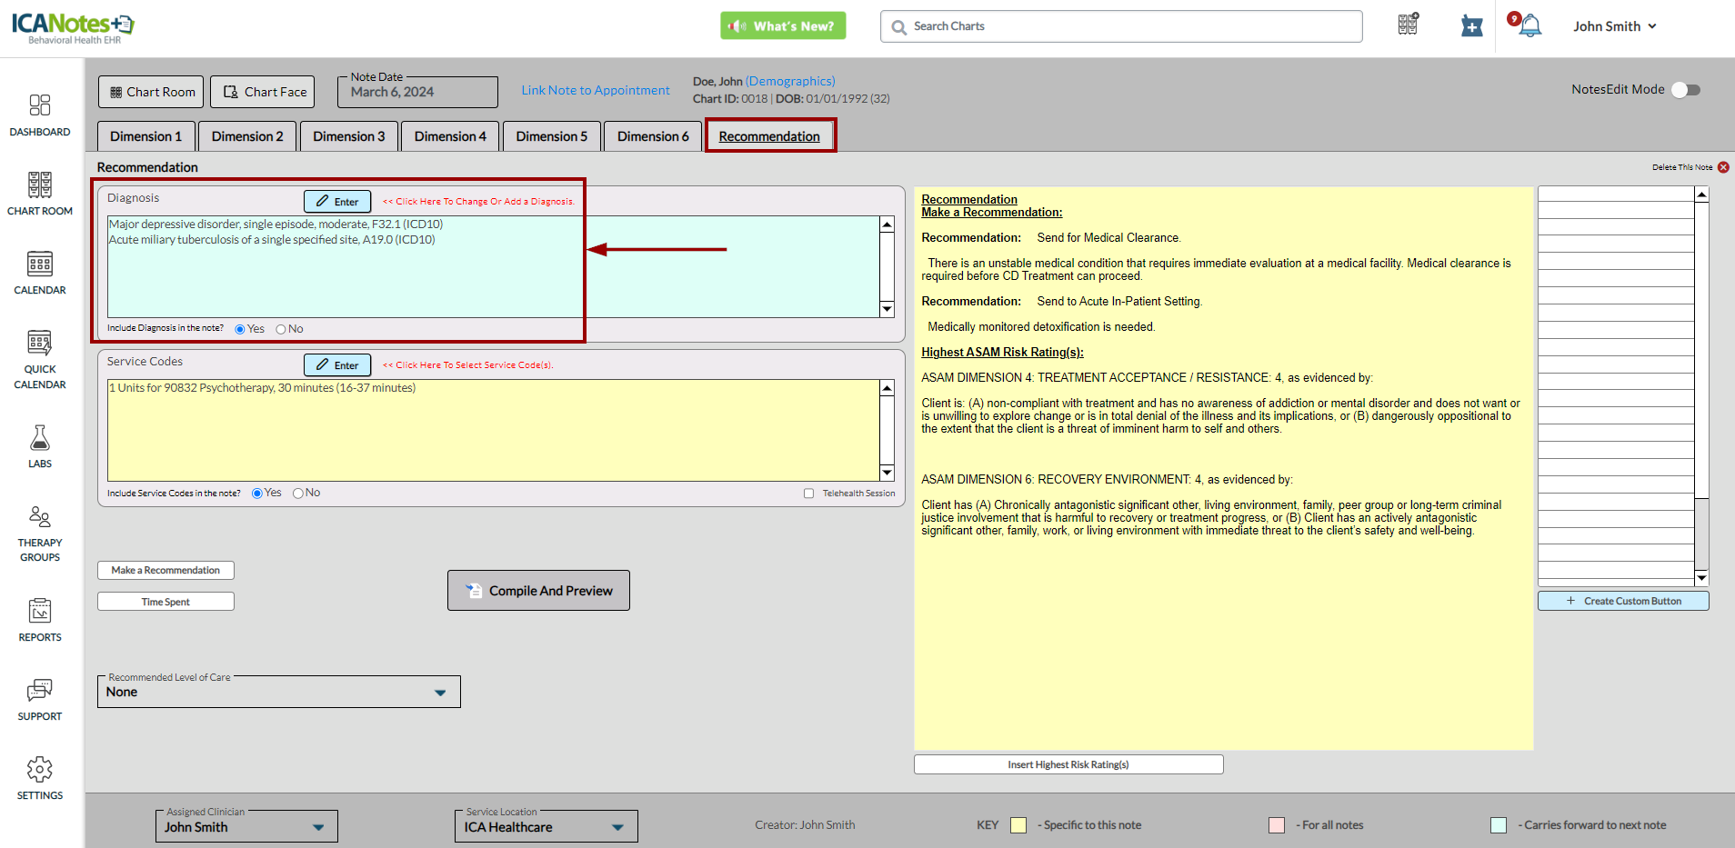Switch to the Dimension 1 tab
Image resolution: width=1735 pixels, height=848 pixels.
[145, 136]
